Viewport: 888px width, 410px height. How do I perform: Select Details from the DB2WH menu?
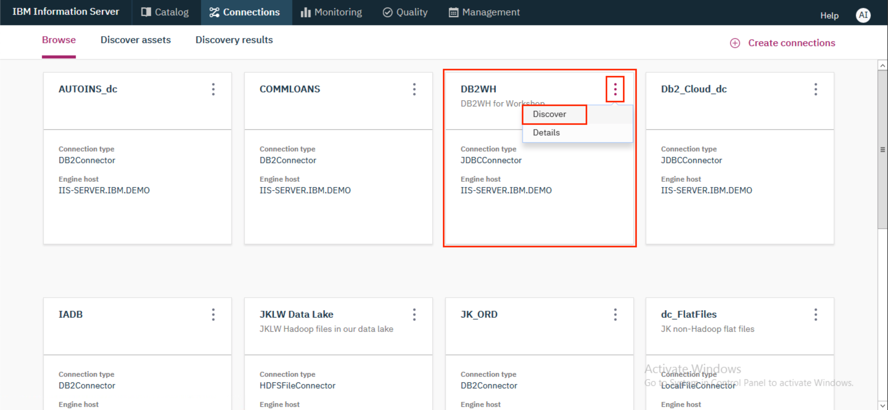pos(578,133)
